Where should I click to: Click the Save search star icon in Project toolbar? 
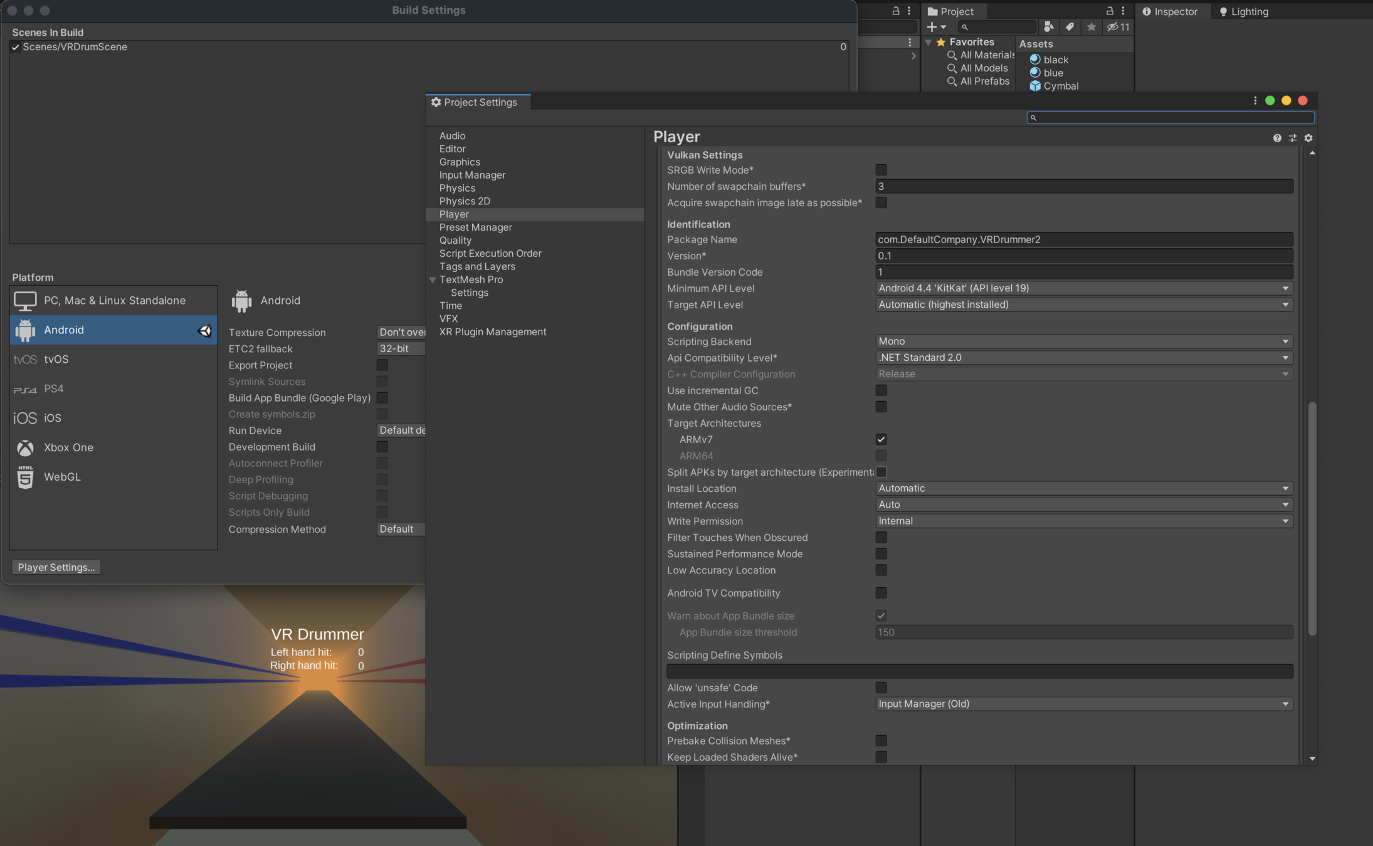point(1092,27)
